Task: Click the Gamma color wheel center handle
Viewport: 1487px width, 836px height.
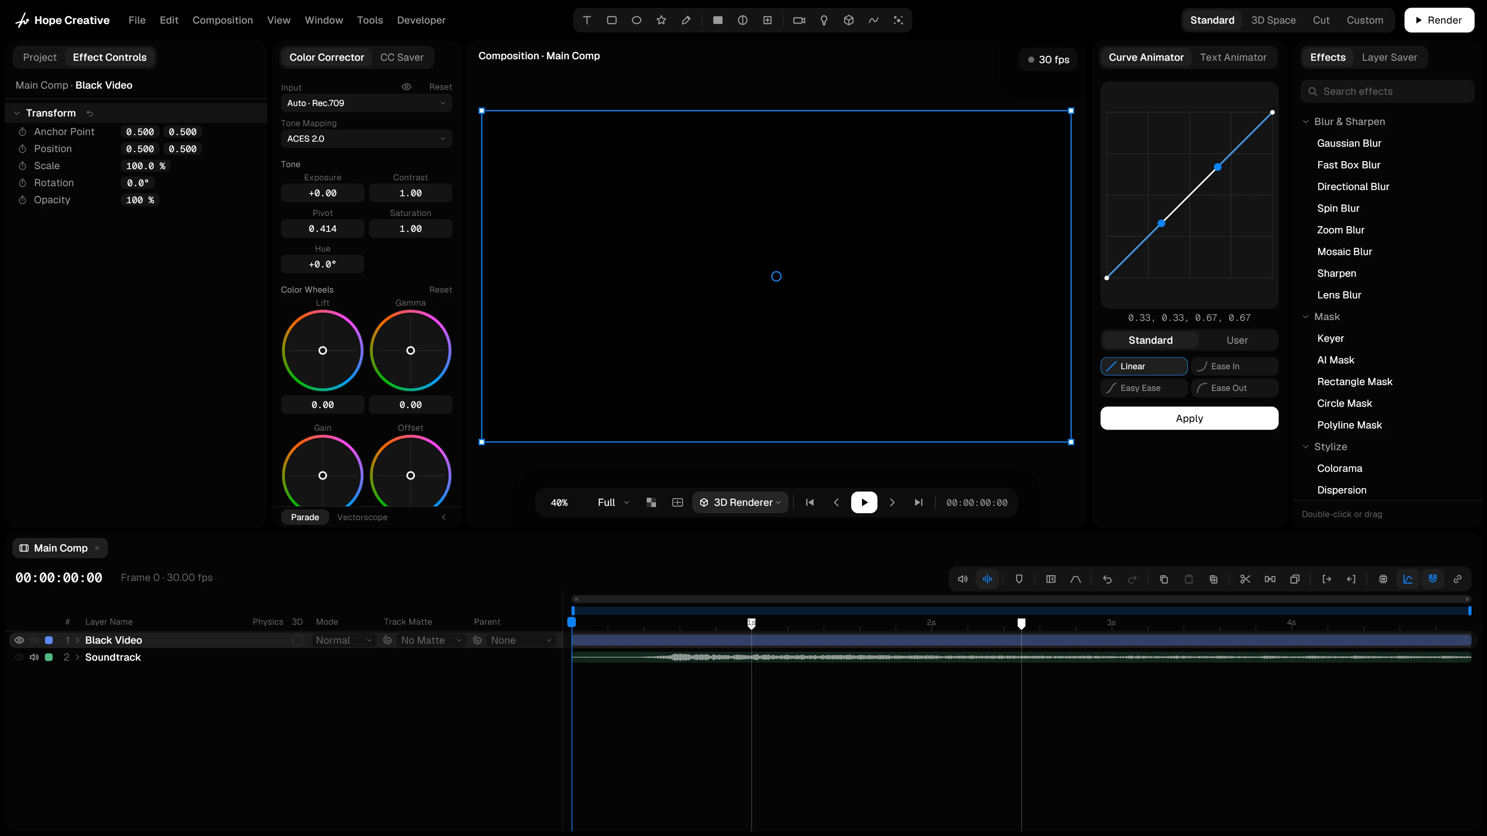Action: click(x=410, y=351)
